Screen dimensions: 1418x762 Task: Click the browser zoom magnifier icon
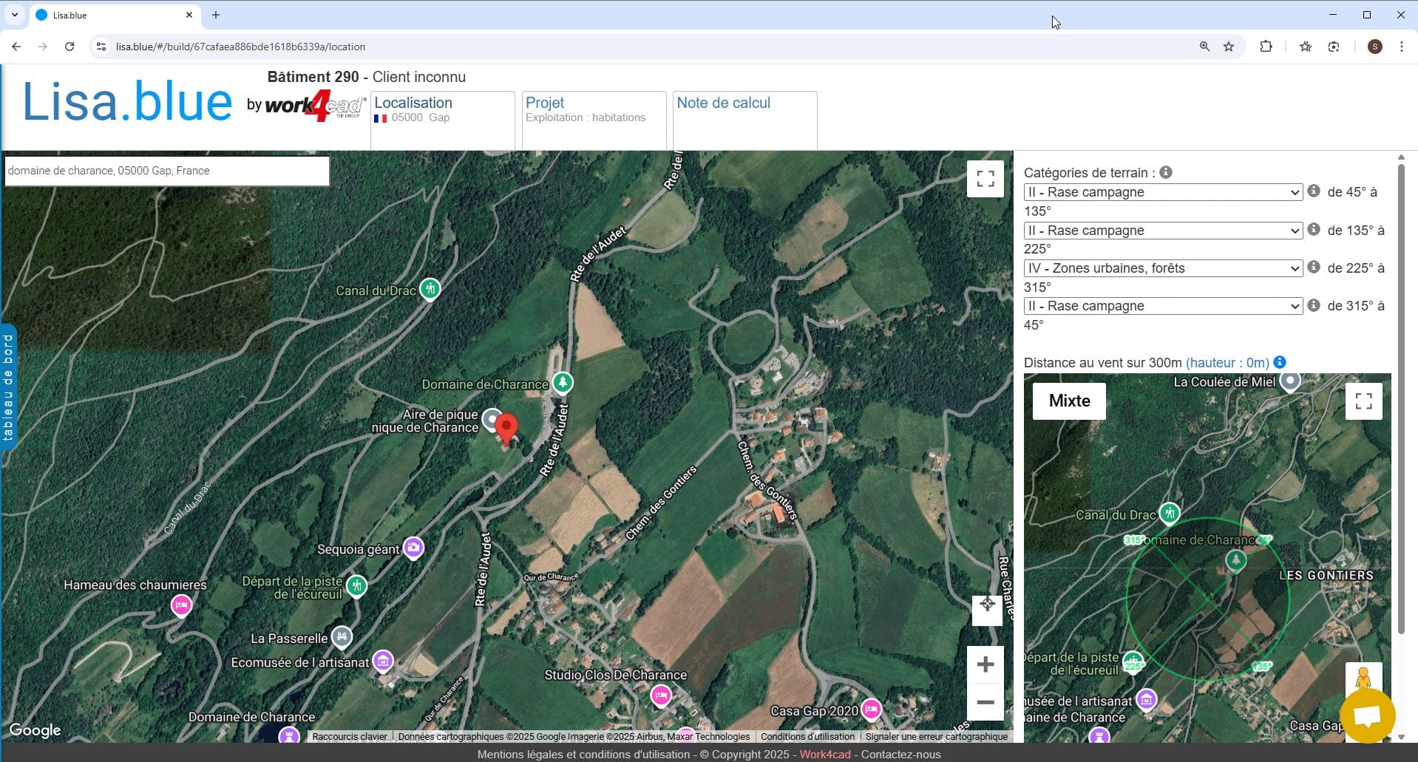click(x=1204, y=47)
